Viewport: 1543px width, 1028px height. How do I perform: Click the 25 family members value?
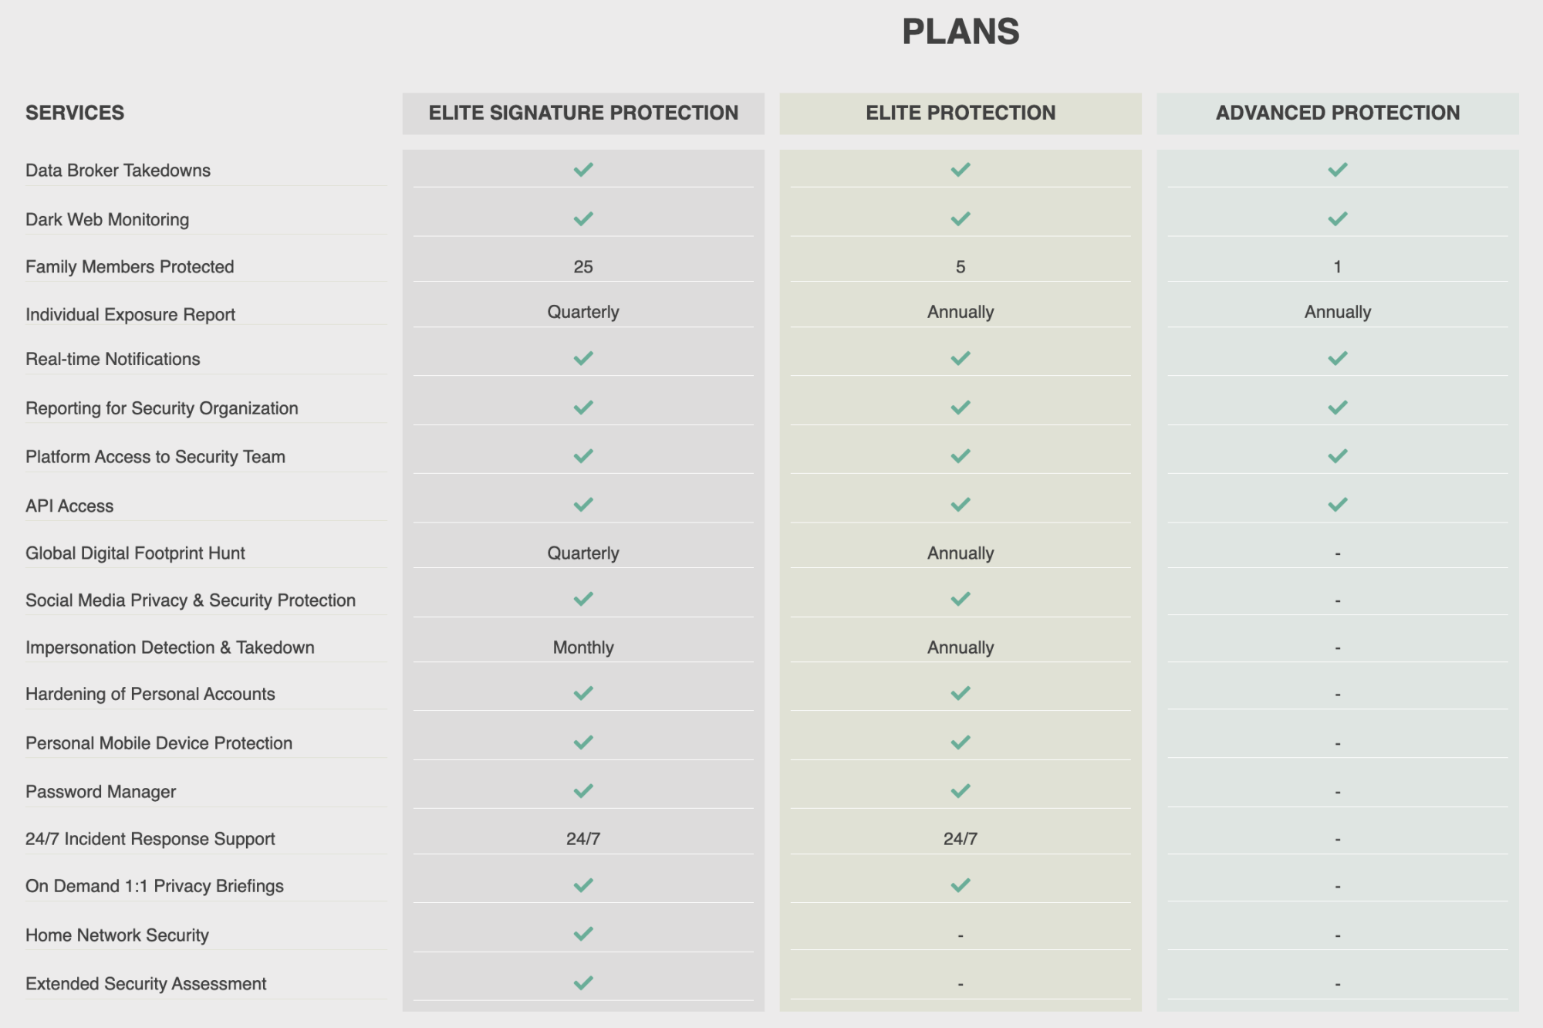[583, 267]
